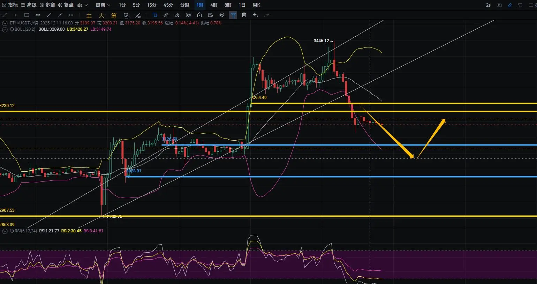
Task: Click the 3028.91 price label
Action: 134,171
